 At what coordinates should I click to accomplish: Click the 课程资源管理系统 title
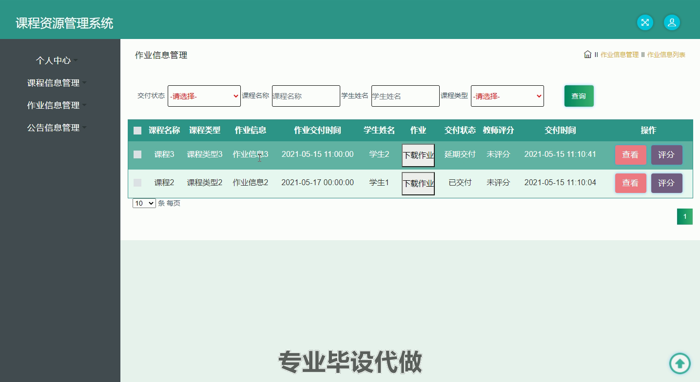64,23
